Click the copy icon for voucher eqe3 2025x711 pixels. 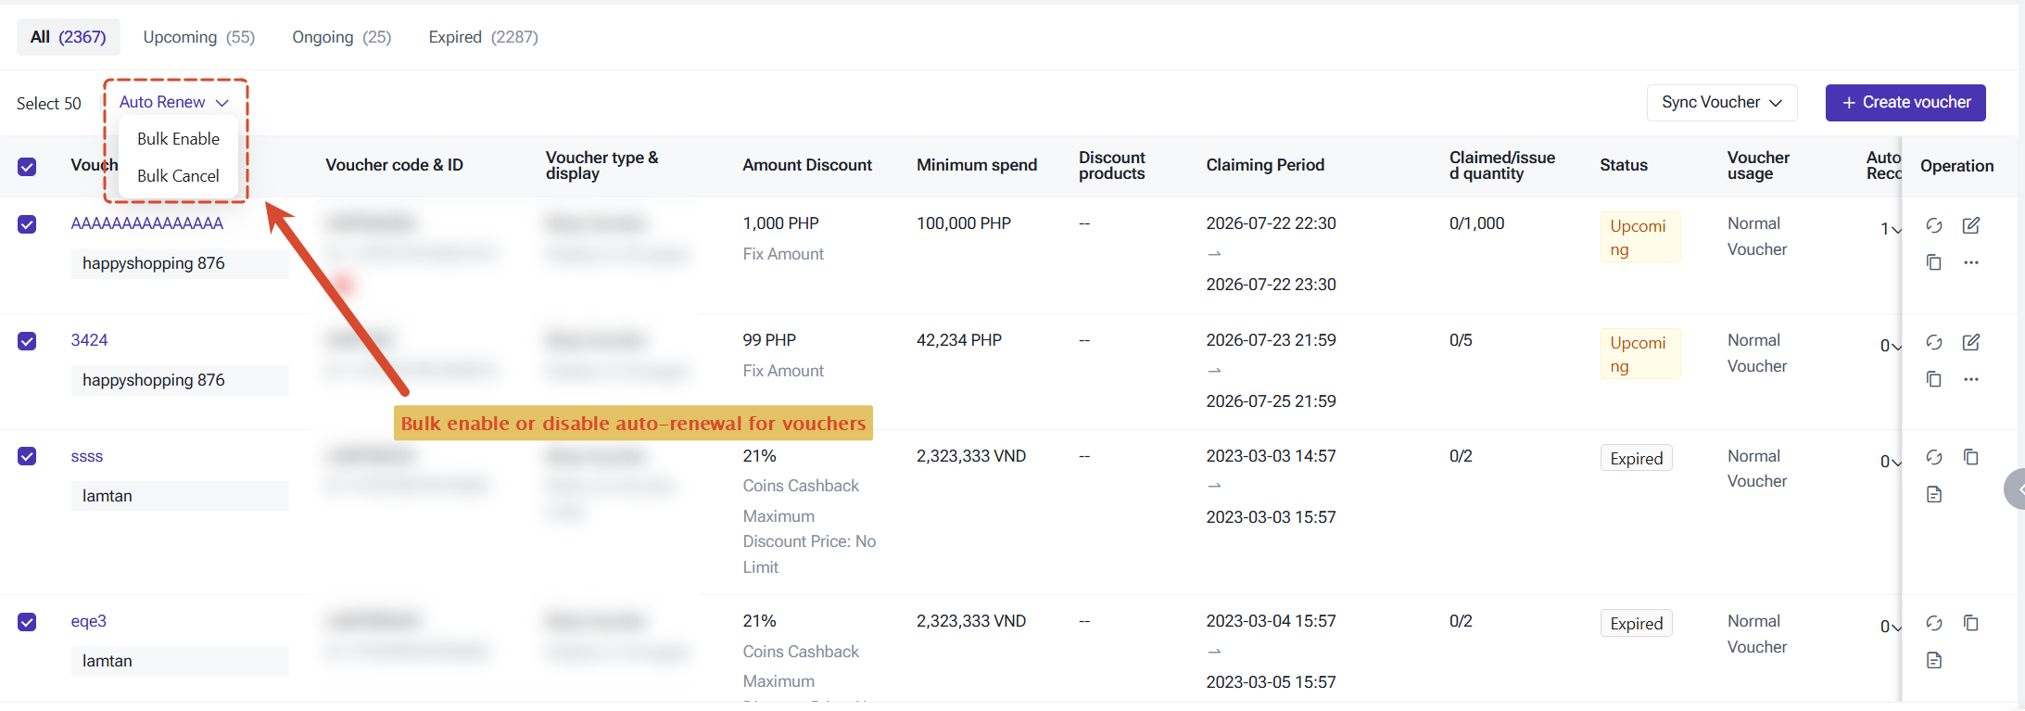[1971, 623]
